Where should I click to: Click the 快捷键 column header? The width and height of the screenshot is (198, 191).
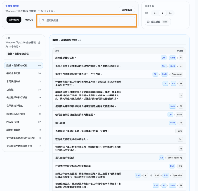click(180, 51)
